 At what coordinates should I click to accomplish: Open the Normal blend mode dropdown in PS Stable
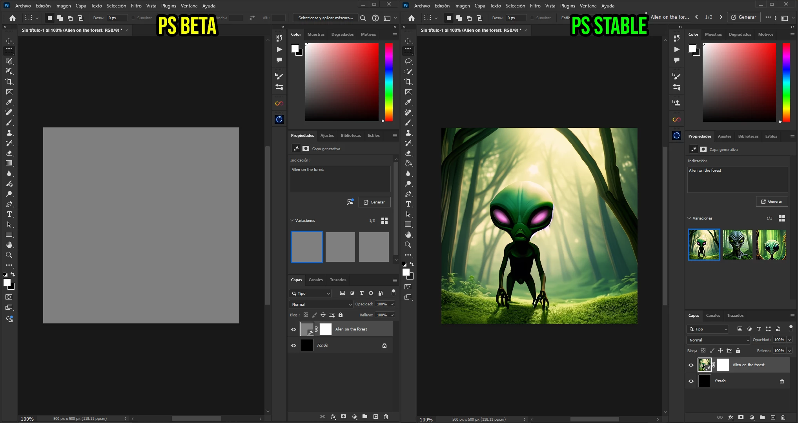(x=719, y=340)
